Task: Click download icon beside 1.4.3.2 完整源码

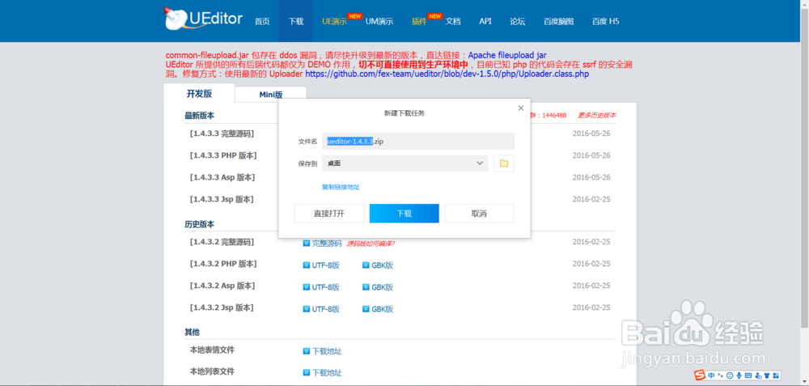Action: [x=306, y=243]
